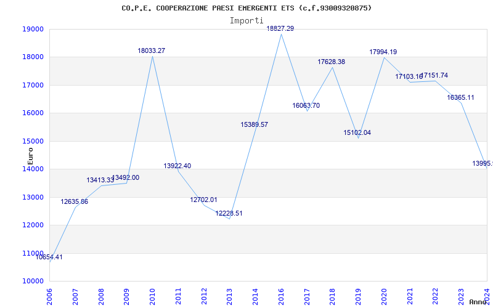The image size is (493, 308).
Task: Select the 15389.57 data label
Action: (x=255, y=124)
